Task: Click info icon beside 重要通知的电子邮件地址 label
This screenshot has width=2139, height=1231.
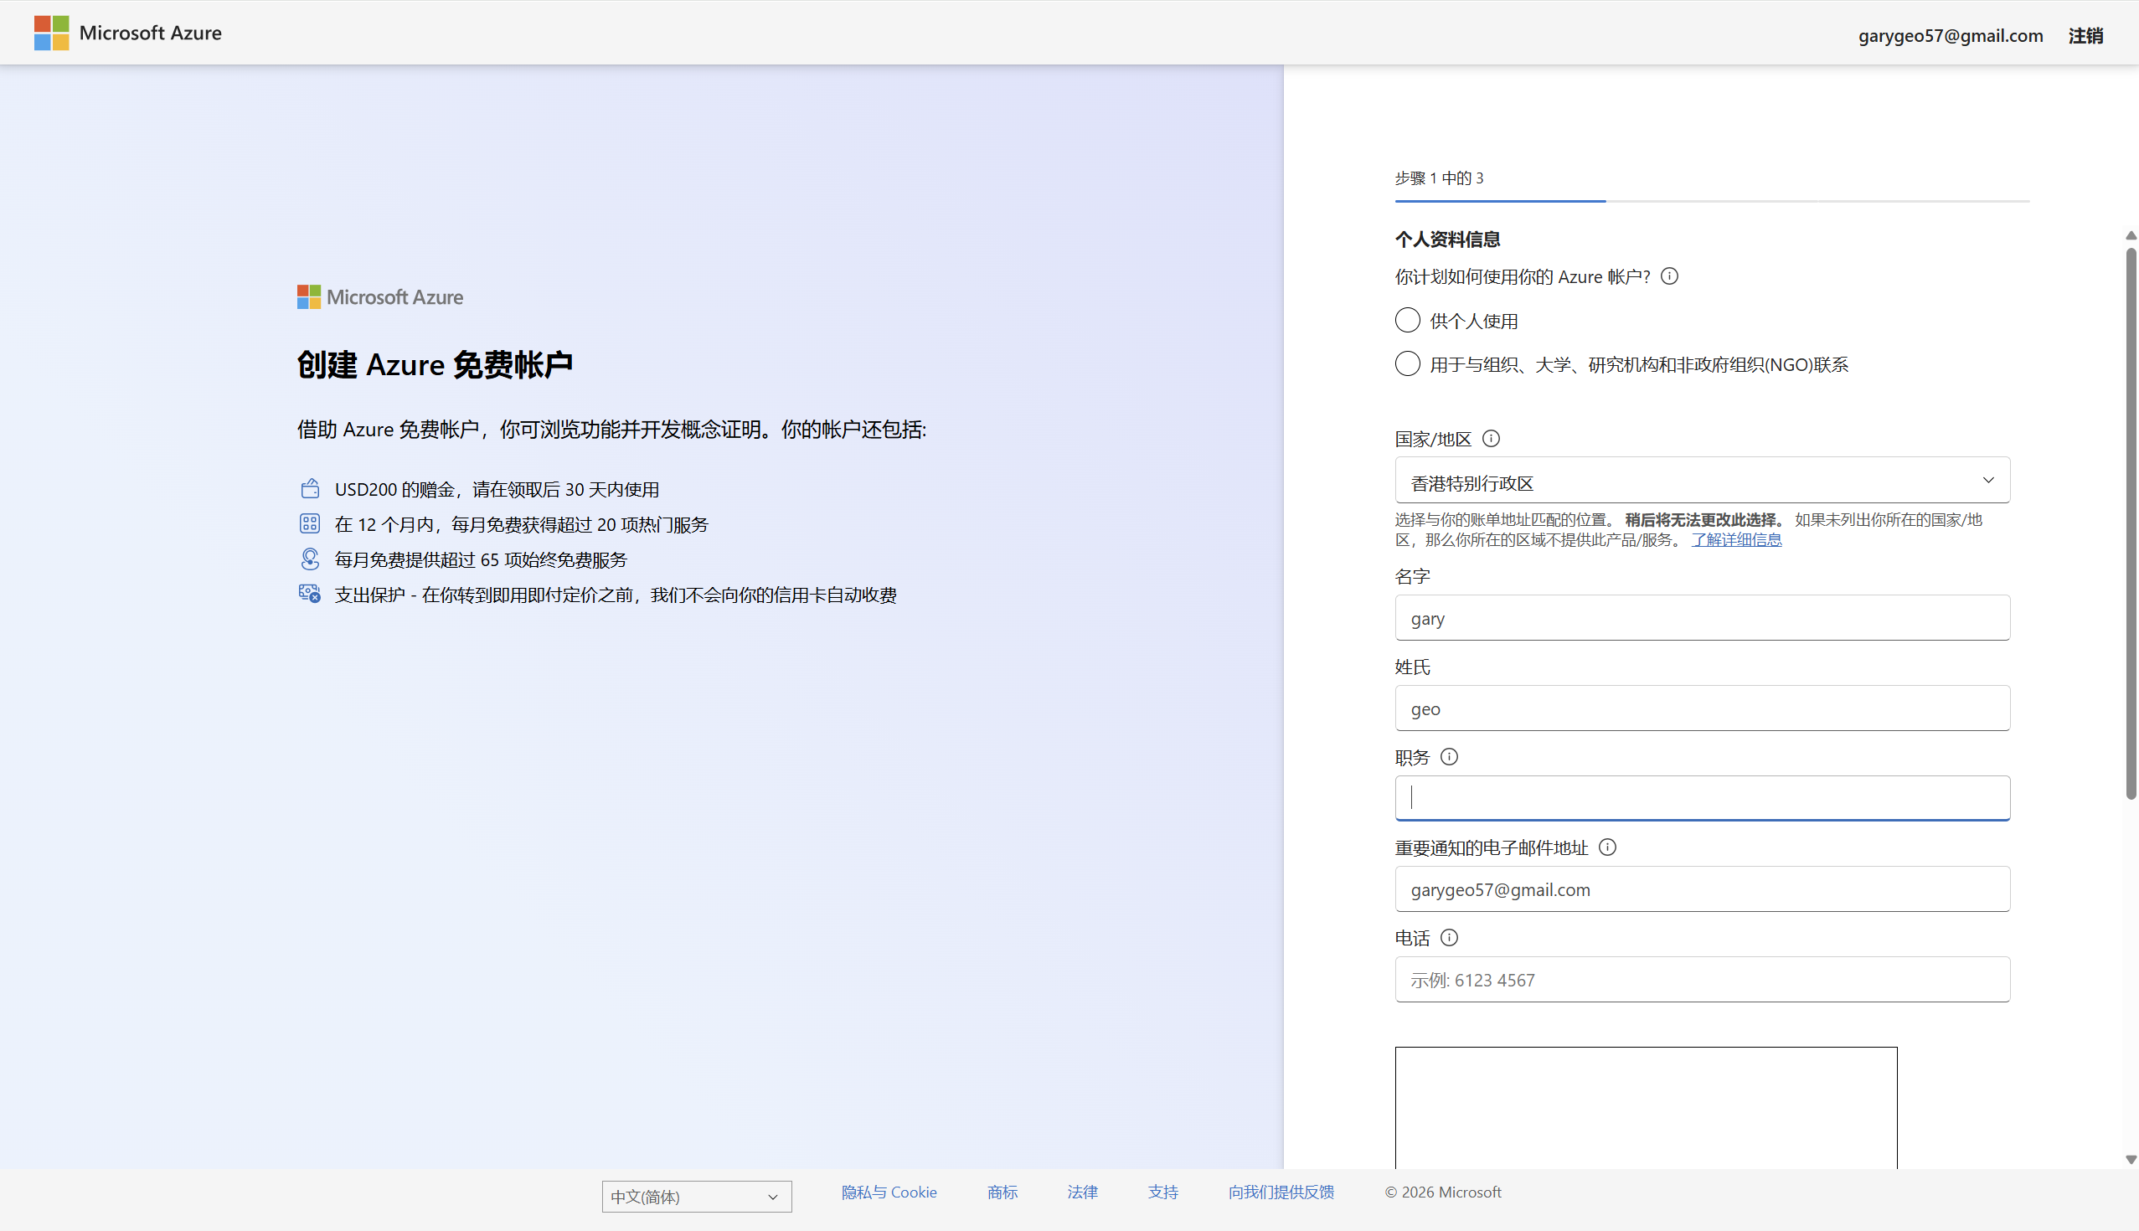Action: 1607,847
